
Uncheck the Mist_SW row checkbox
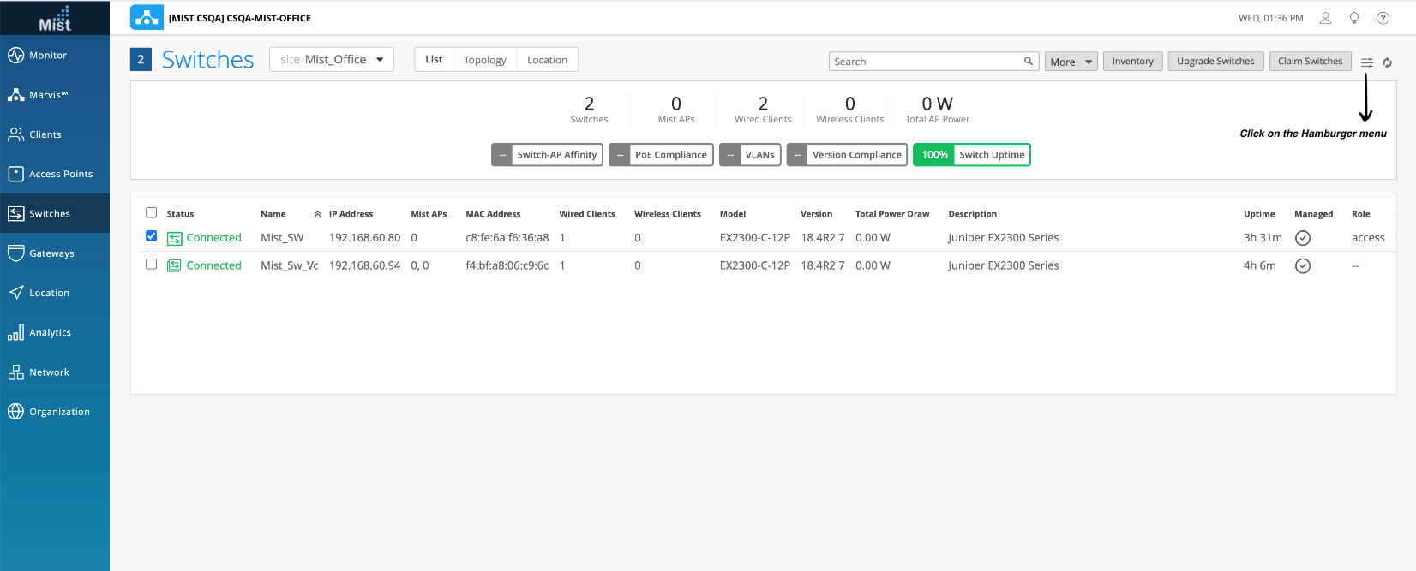152,236
